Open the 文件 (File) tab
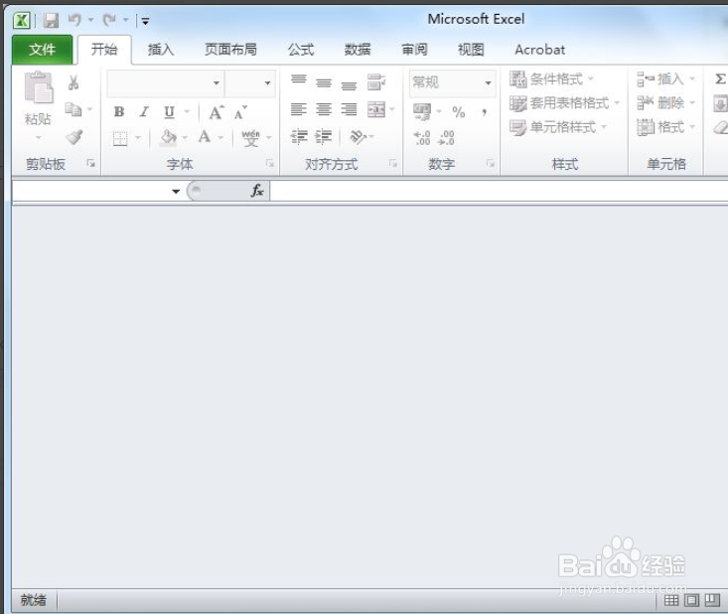The image size is (728, 614). (x=43, y=50)
